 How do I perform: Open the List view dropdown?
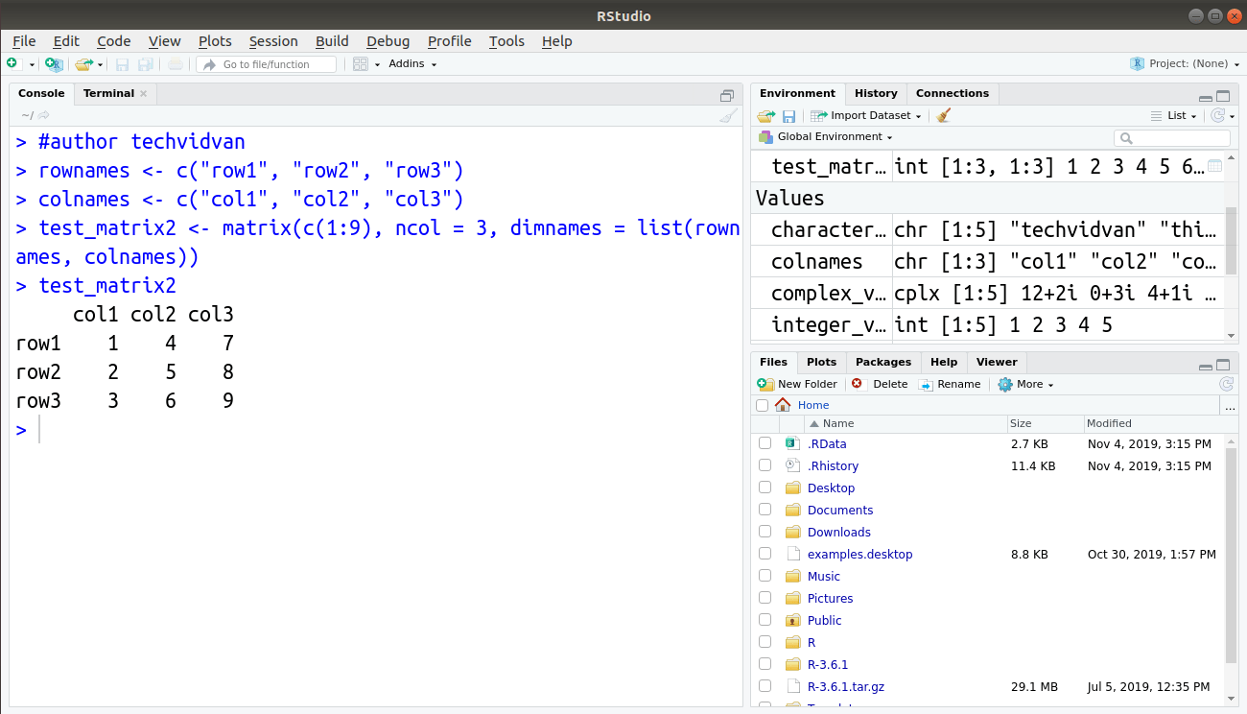coord(1174,116)
